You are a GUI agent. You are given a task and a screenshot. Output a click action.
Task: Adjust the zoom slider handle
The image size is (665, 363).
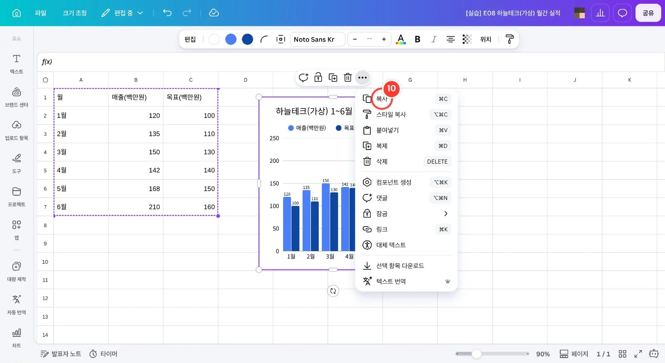pyautogui.click(x=477, y=354)
